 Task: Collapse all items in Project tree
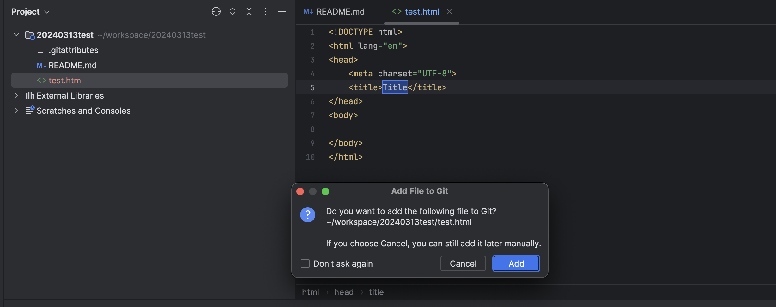tap(249, 11)
